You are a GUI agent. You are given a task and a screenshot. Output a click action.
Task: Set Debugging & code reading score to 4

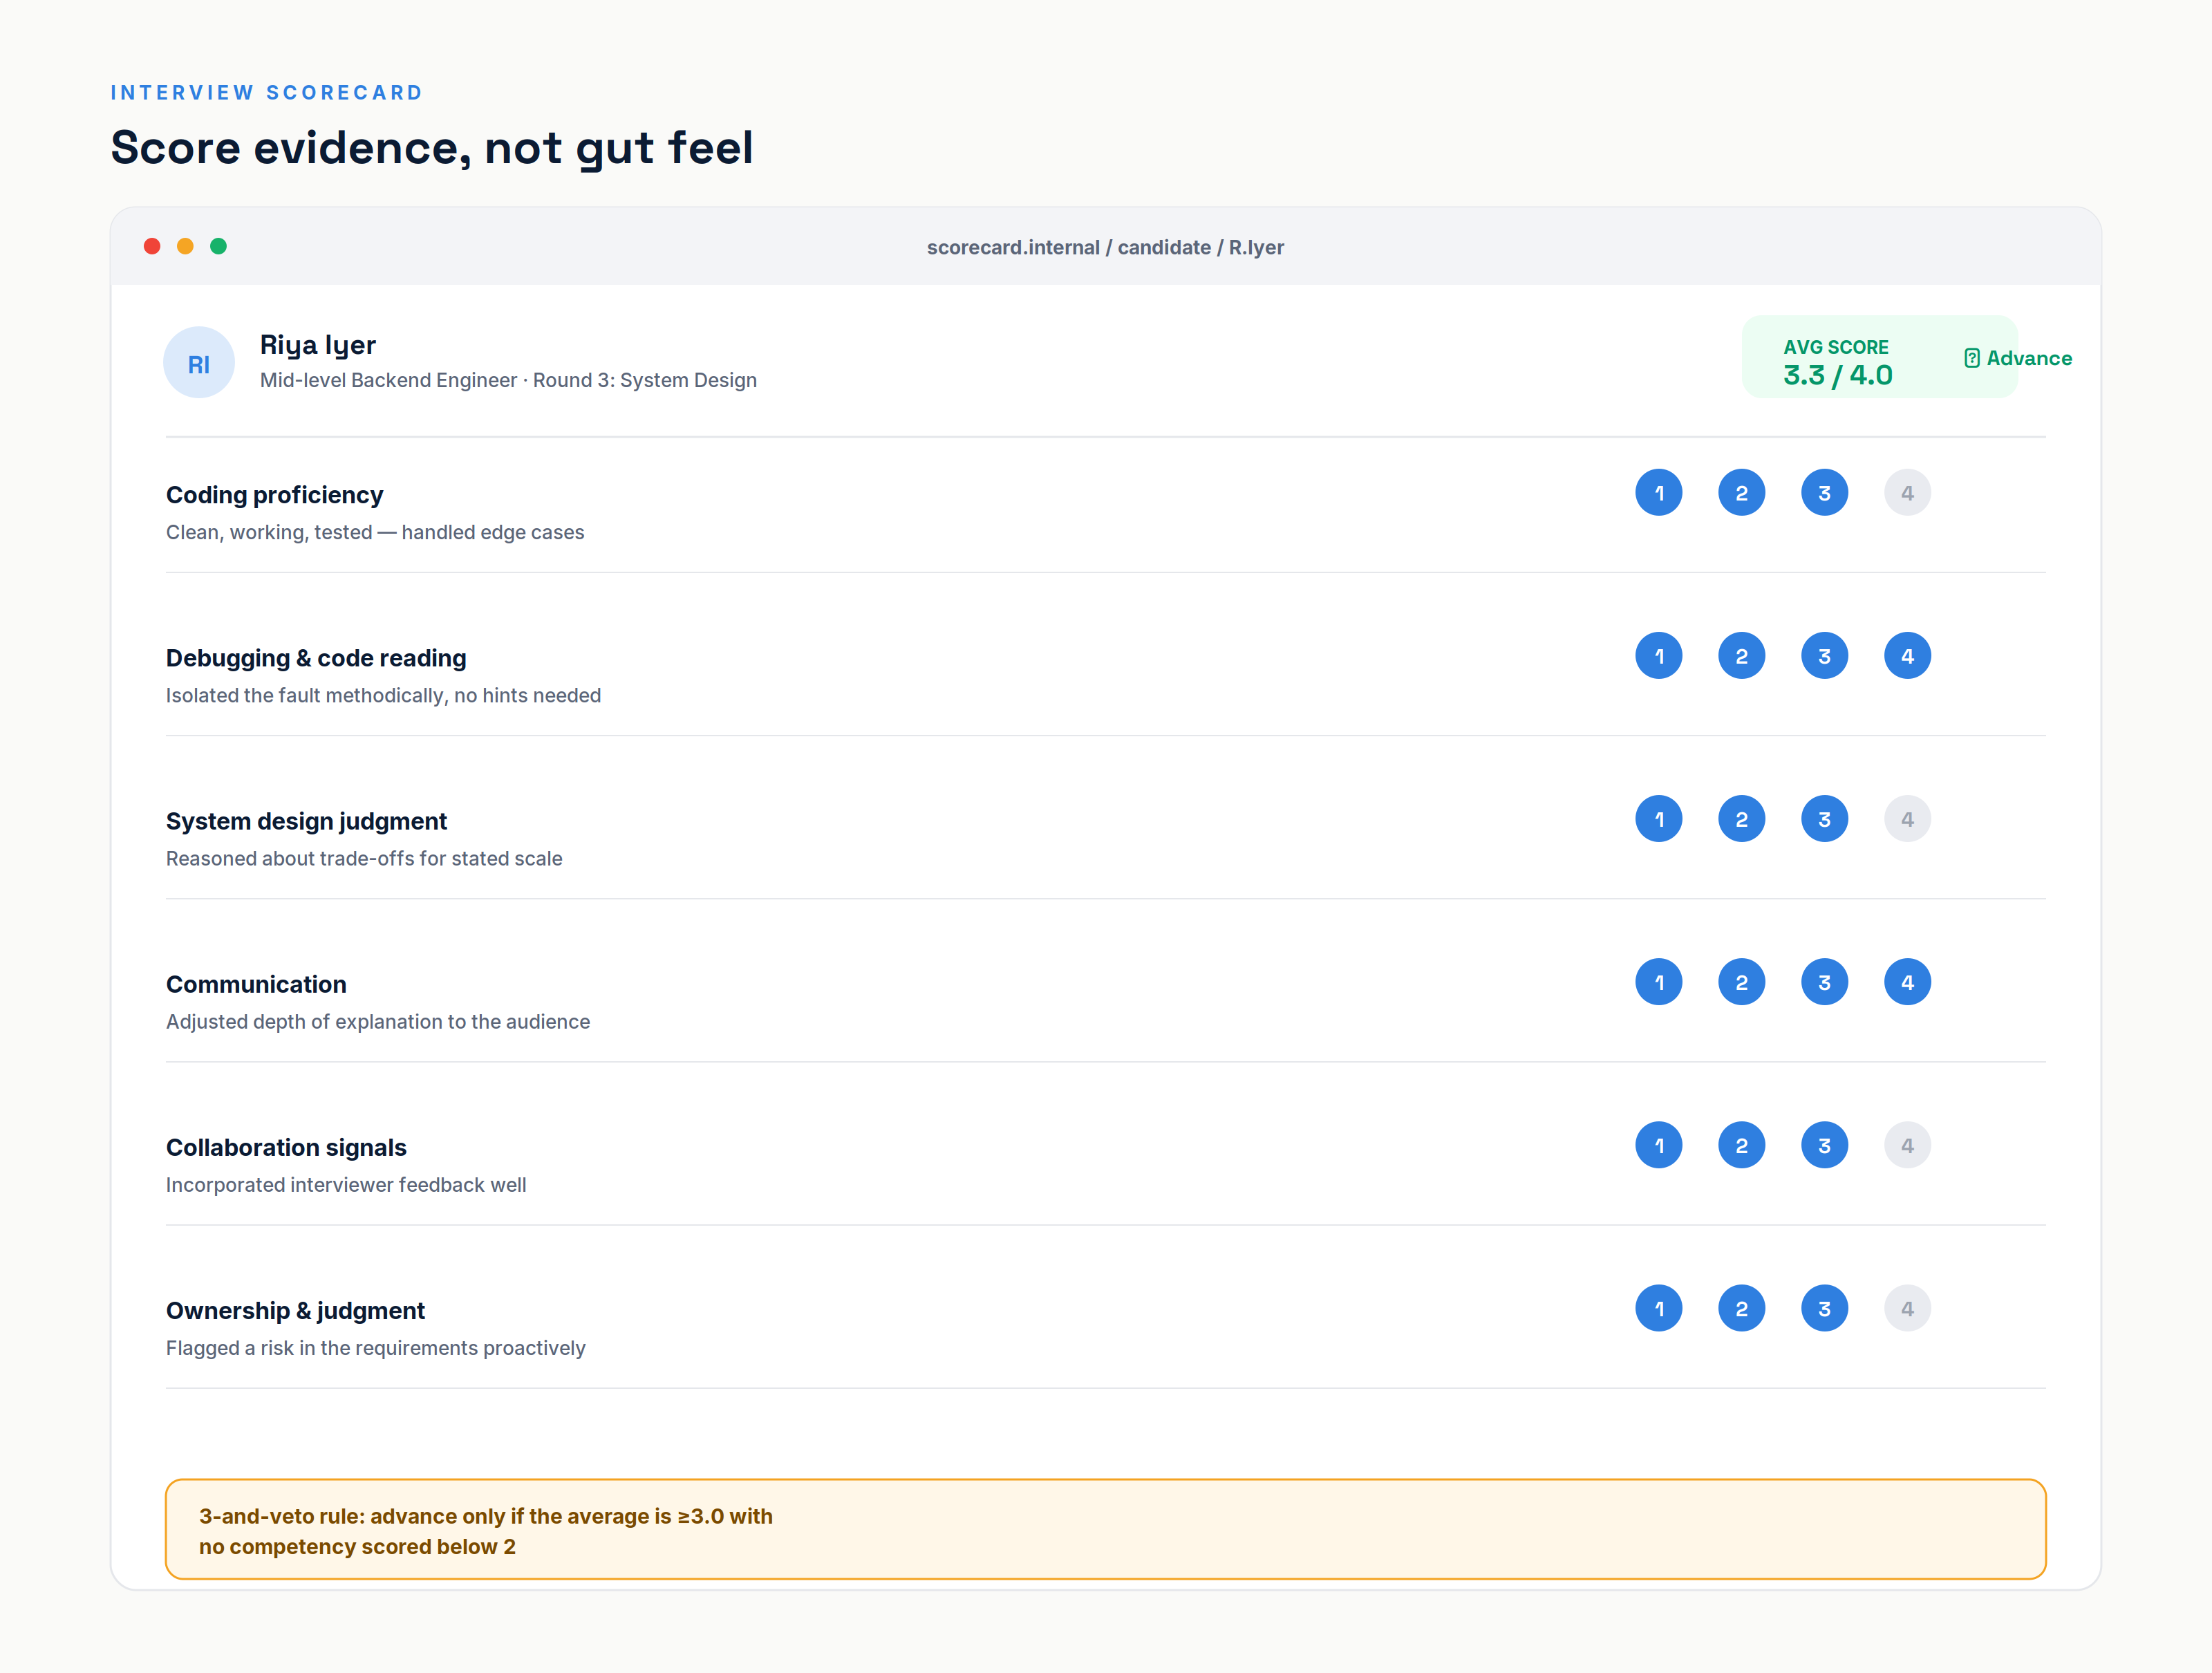pos(1907,656)
